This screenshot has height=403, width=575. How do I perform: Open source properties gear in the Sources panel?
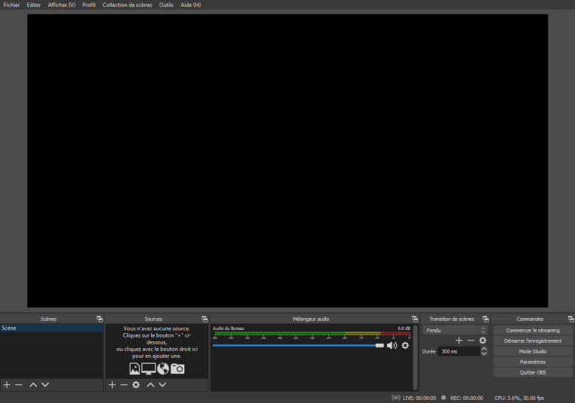pyautogui.click(x=136, y=385)
